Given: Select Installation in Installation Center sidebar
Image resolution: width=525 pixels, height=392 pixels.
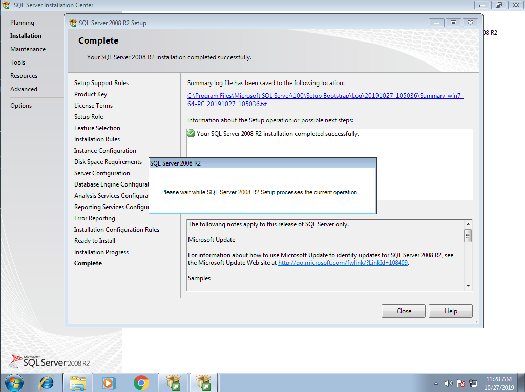Looking at the screenshot, I should click(26, 36).
